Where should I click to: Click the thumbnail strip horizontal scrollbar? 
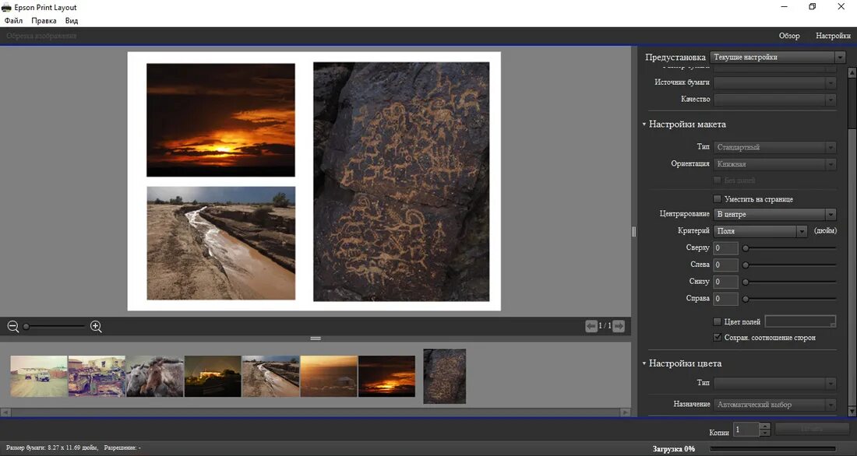coord(316,412)
